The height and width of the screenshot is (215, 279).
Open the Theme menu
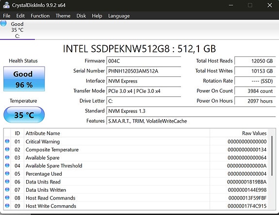point(63,16)
